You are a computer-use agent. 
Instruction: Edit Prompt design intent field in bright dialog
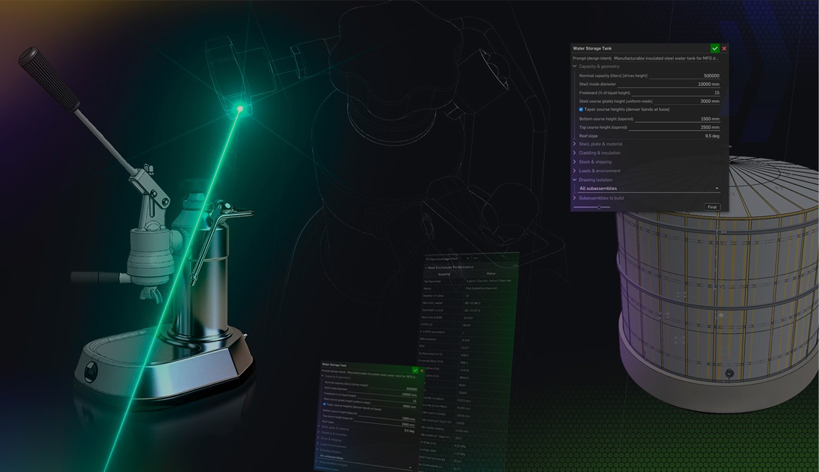[x=666, y=58]
